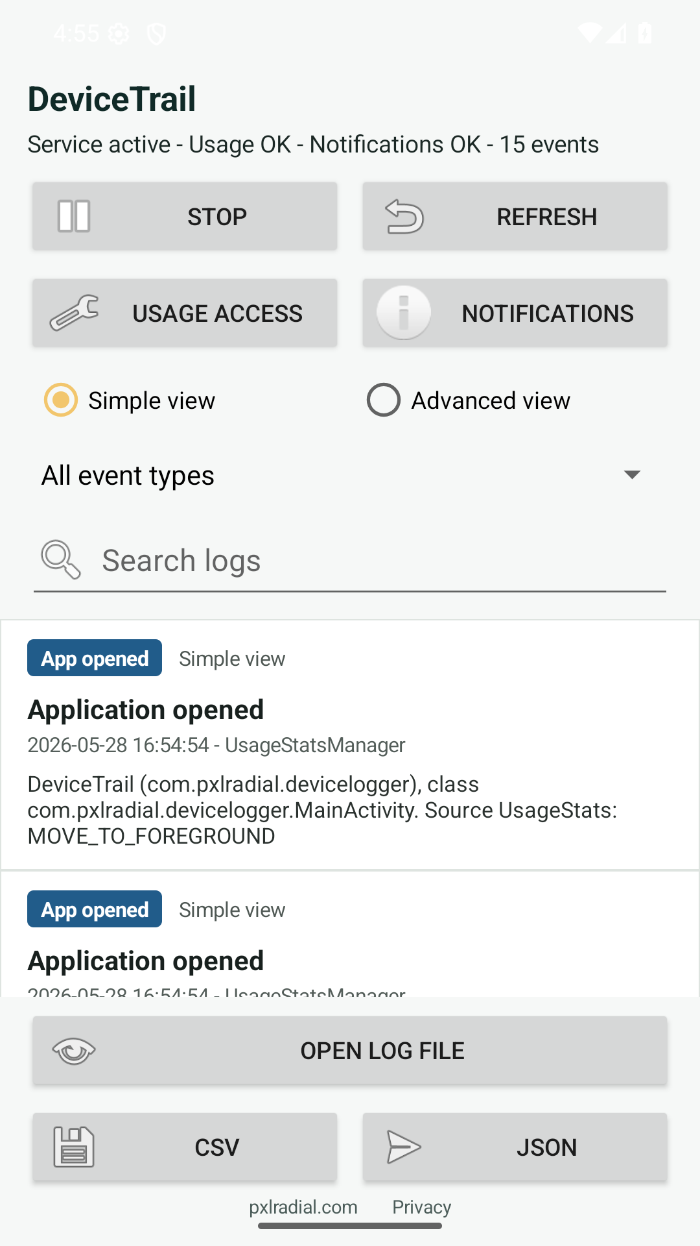Open Notifications access settings
This screenshot has width=700, height=1246.
pyautogui.click(x=515, y=313)
